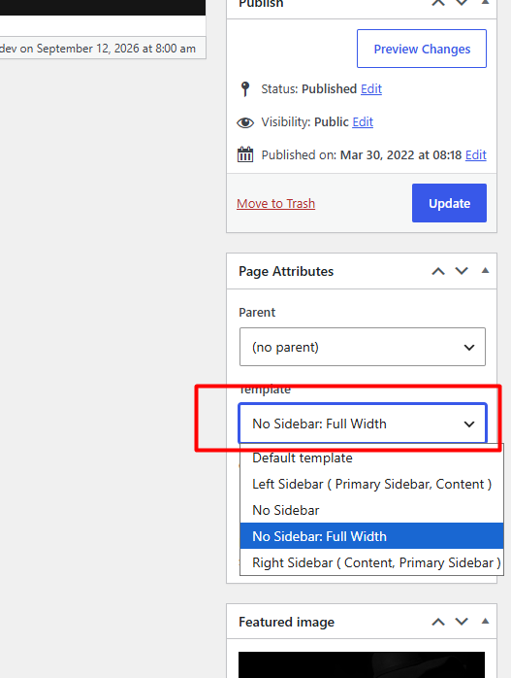Move Publish panel down arrow
The image size is (511, 678).
462,3
